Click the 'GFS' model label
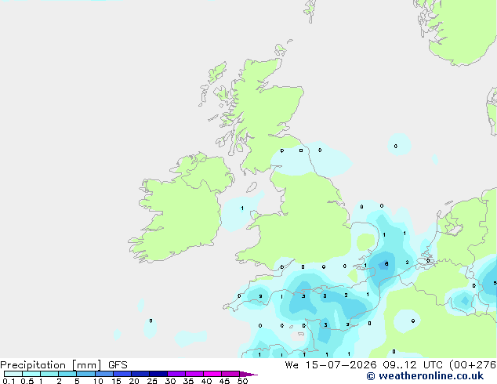This screenshot has height=384, width=497. point(118,365)
